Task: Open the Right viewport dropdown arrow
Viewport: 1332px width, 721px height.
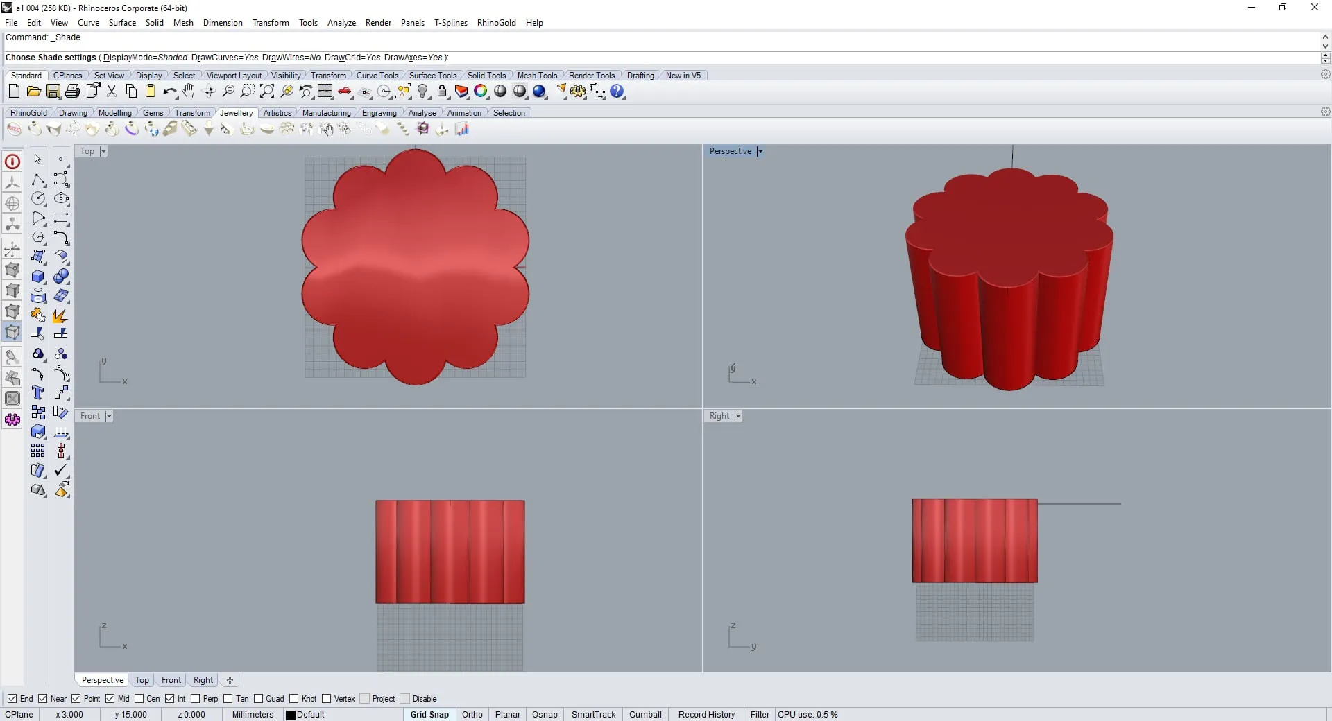Action: 738,416
